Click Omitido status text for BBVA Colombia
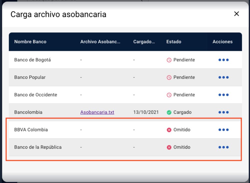Screen dimensions: 250x183 (182, 130)
